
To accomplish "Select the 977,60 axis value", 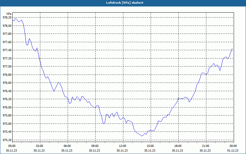I will 7,42.
